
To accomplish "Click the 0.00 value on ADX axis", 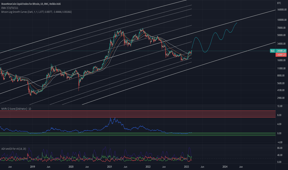I will (279, 162).
